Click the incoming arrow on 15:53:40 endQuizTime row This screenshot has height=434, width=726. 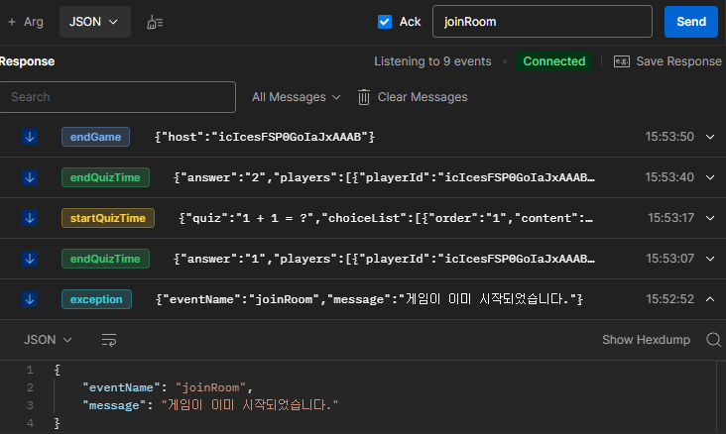tap(30, 177)
